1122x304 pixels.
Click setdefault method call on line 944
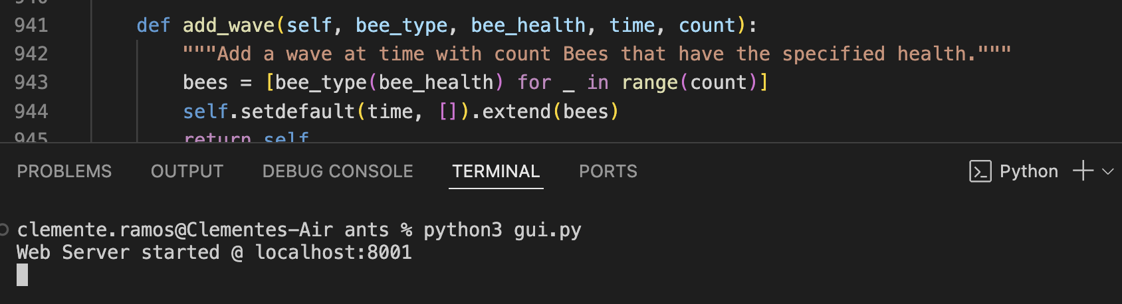click(x=298, y=111)
